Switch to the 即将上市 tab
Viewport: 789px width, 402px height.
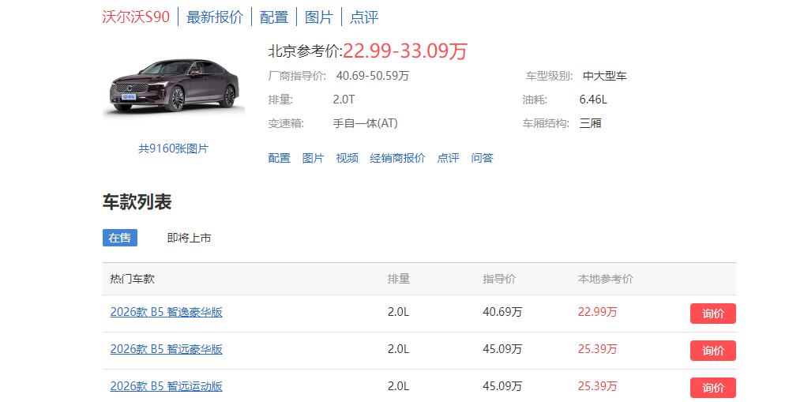tap(190, 238)
